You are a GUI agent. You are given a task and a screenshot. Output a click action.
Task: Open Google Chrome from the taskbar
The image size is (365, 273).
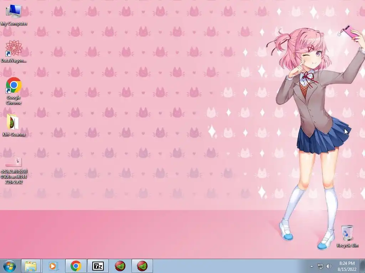coord(76,266)
